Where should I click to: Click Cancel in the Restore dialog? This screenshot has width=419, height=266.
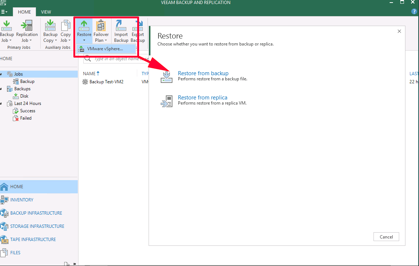click(x=386, y=237)
